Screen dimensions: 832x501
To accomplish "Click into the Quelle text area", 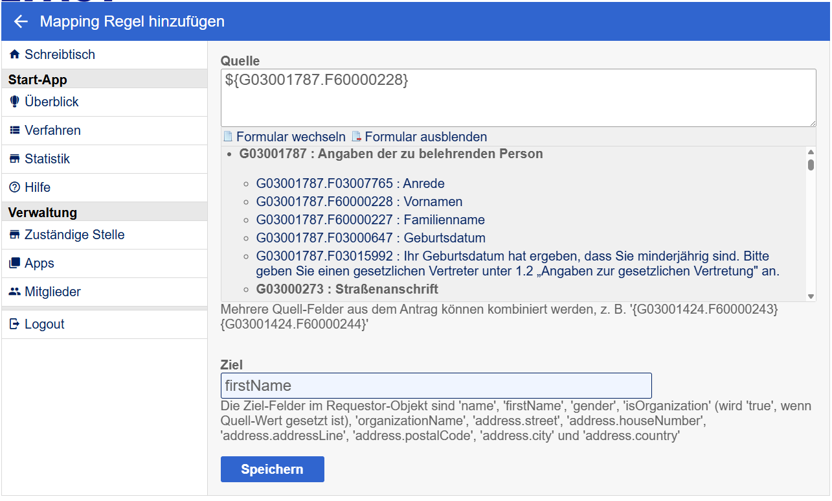I will tap(518, 97).
